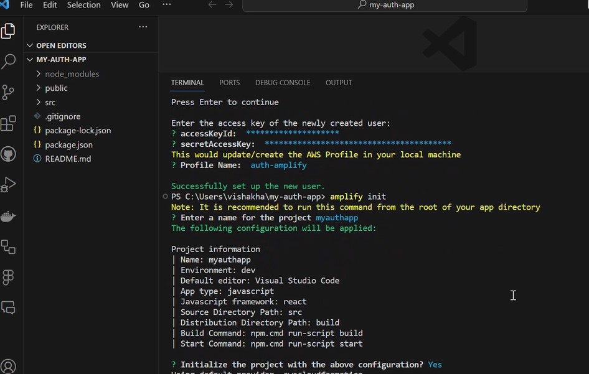Open the Search view icon
Image resolution: width=589 pixels, height=374 pixels.
point(9,61)
